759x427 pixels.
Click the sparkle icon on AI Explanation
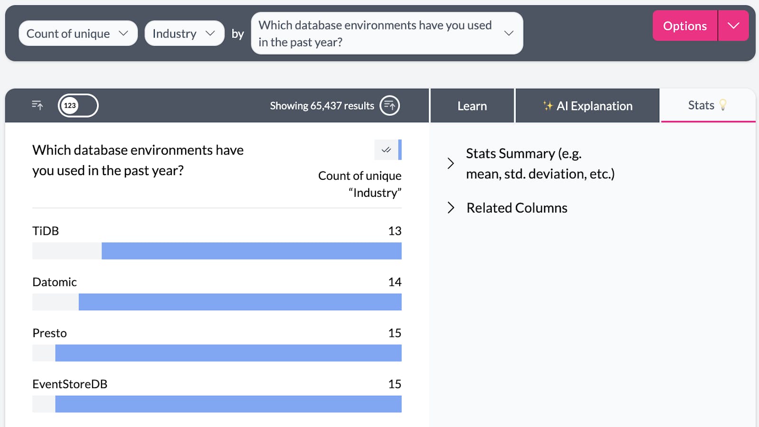click(548, 106)
